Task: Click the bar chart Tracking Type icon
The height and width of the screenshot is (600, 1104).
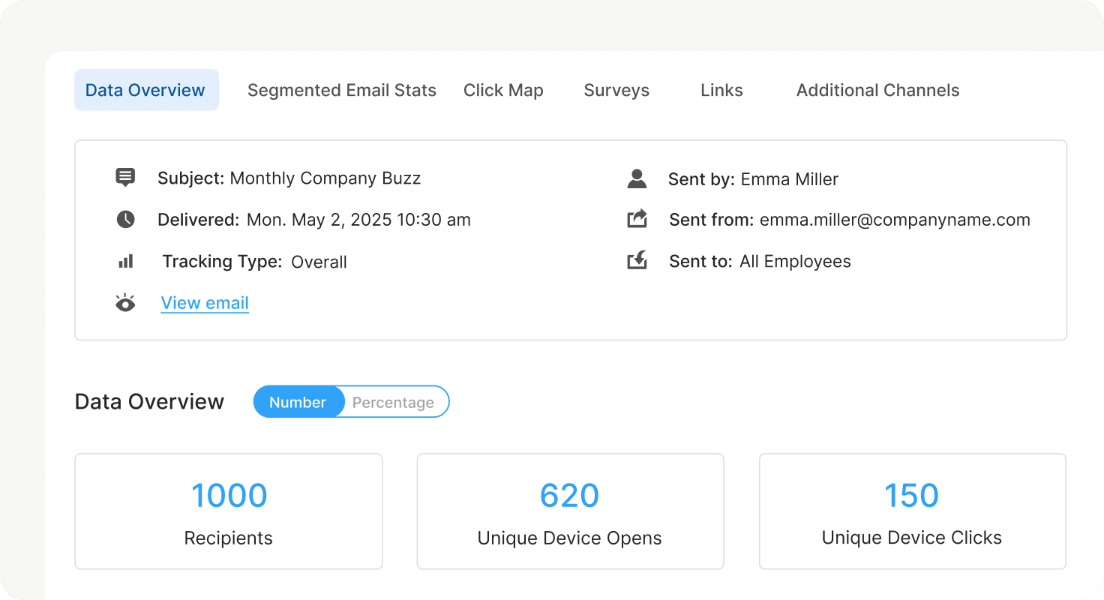Action: pos(125,261)
